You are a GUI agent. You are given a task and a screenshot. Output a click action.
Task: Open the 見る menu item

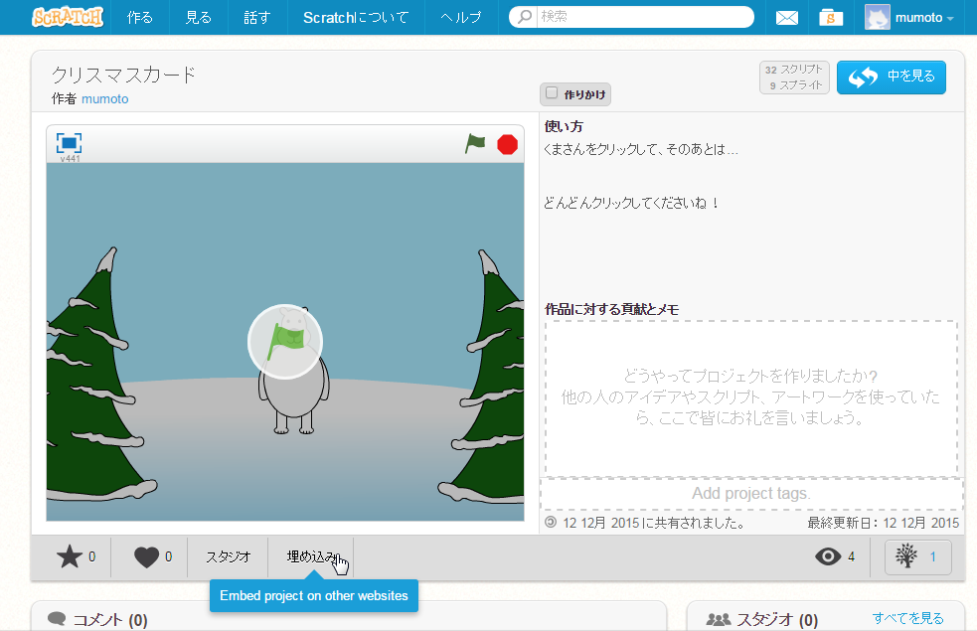198,18
